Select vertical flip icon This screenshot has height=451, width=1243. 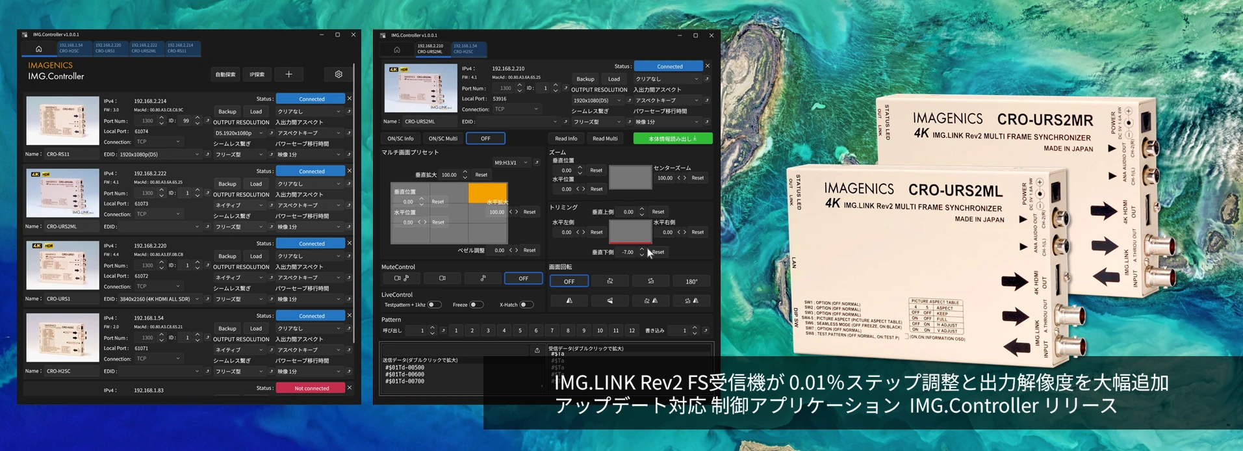(x=609, y=300)
